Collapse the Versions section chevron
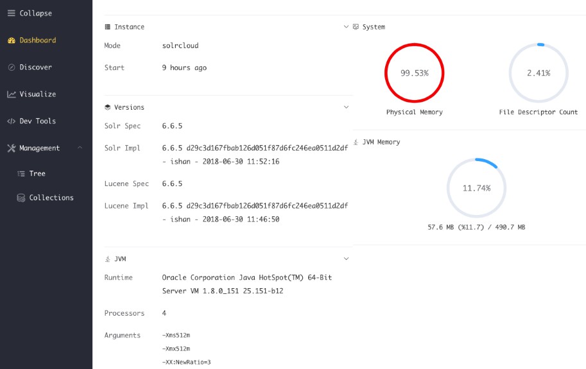 [x=346, y=107]
